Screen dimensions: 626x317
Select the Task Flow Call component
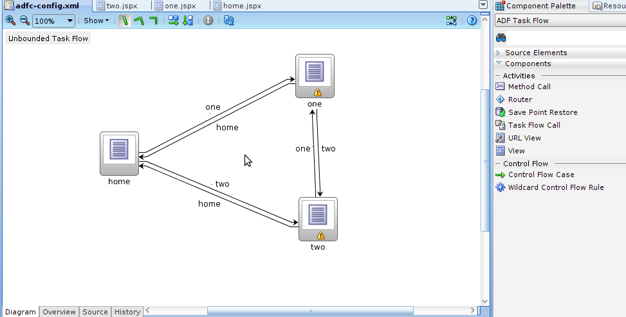coord(534,125)
